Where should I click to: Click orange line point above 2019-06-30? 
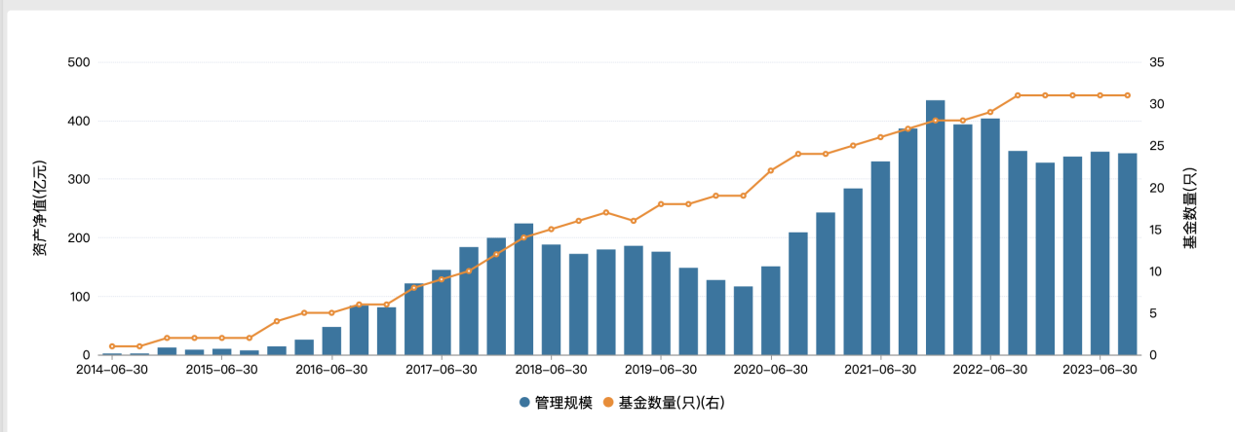(x=661, y=204)
